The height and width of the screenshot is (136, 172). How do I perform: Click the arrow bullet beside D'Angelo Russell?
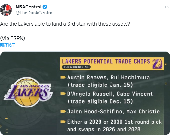tap(63, 94)
